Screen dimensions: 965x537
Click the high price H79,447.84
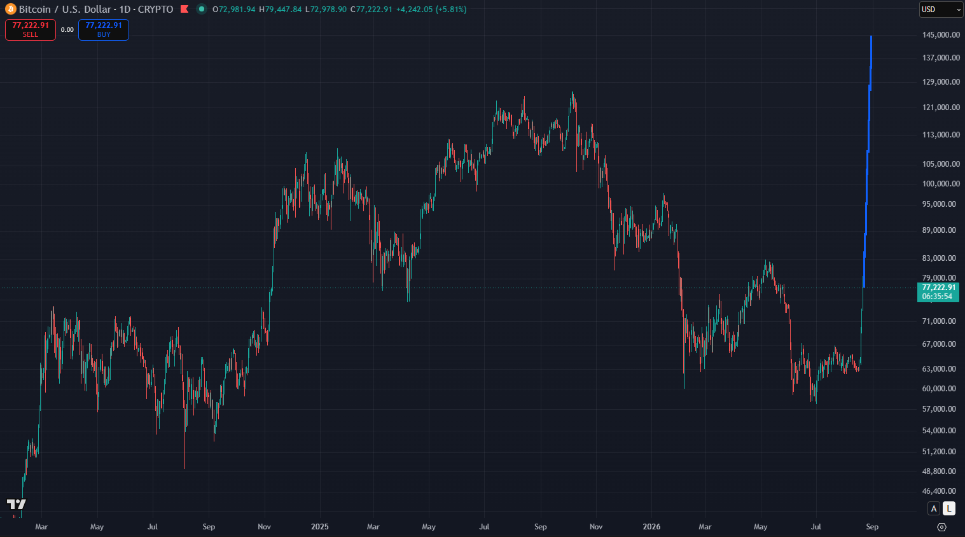pyautogui.click(x=281, y=10)
